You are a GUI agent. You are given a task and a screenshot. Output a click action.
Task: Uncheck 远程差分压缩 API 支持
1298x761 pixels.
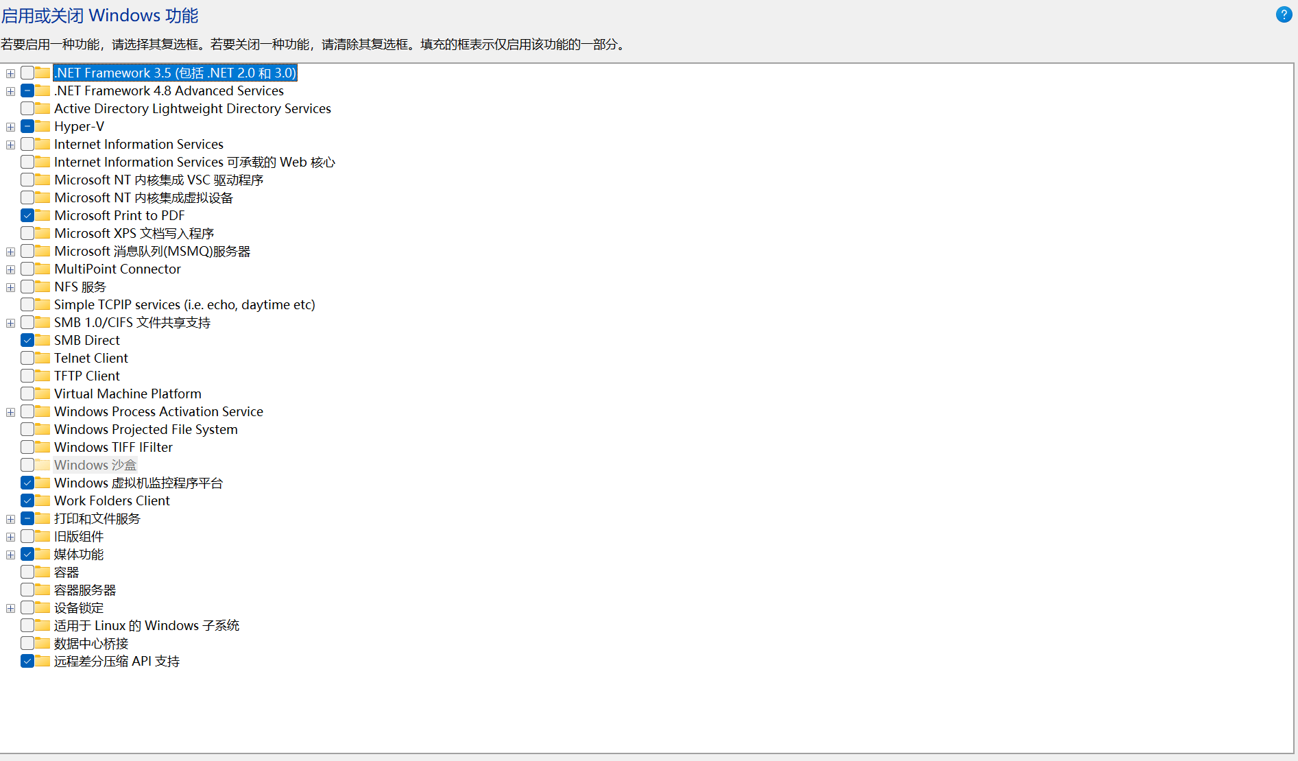click(27, 661)
